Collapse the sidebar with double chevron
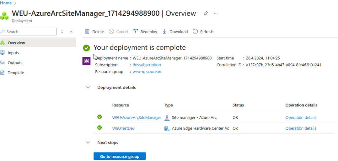The height and width of the screenshot is (161, 338). [x=71, y=32]
